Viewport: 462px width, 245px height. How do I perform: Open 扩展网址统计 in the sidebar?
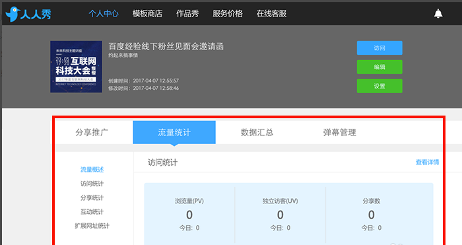92,226
